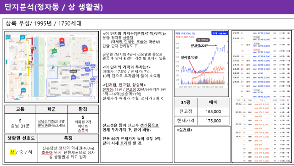Image resolution: width=294 pixels, height=166 pixels.
Task: Select the line 전세가가 매매가 추월, 전세가 2배 X
Action: [133, 99]
